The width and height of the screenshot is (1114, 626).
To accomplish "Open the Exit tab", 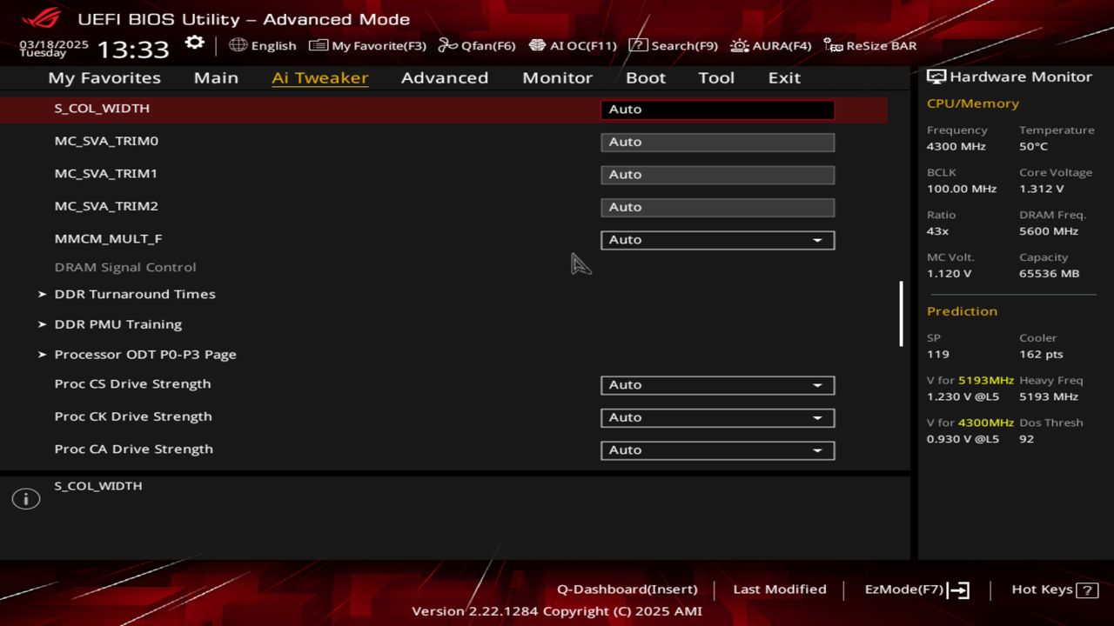I will pos(784,77).
